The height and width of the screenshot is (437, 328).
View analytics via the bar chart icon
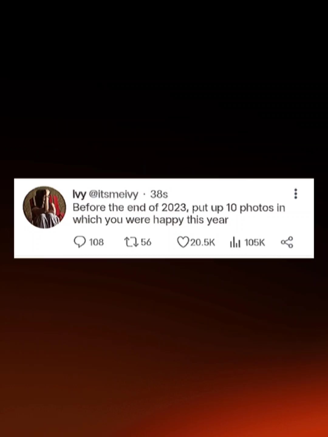(x=235, y=242)
